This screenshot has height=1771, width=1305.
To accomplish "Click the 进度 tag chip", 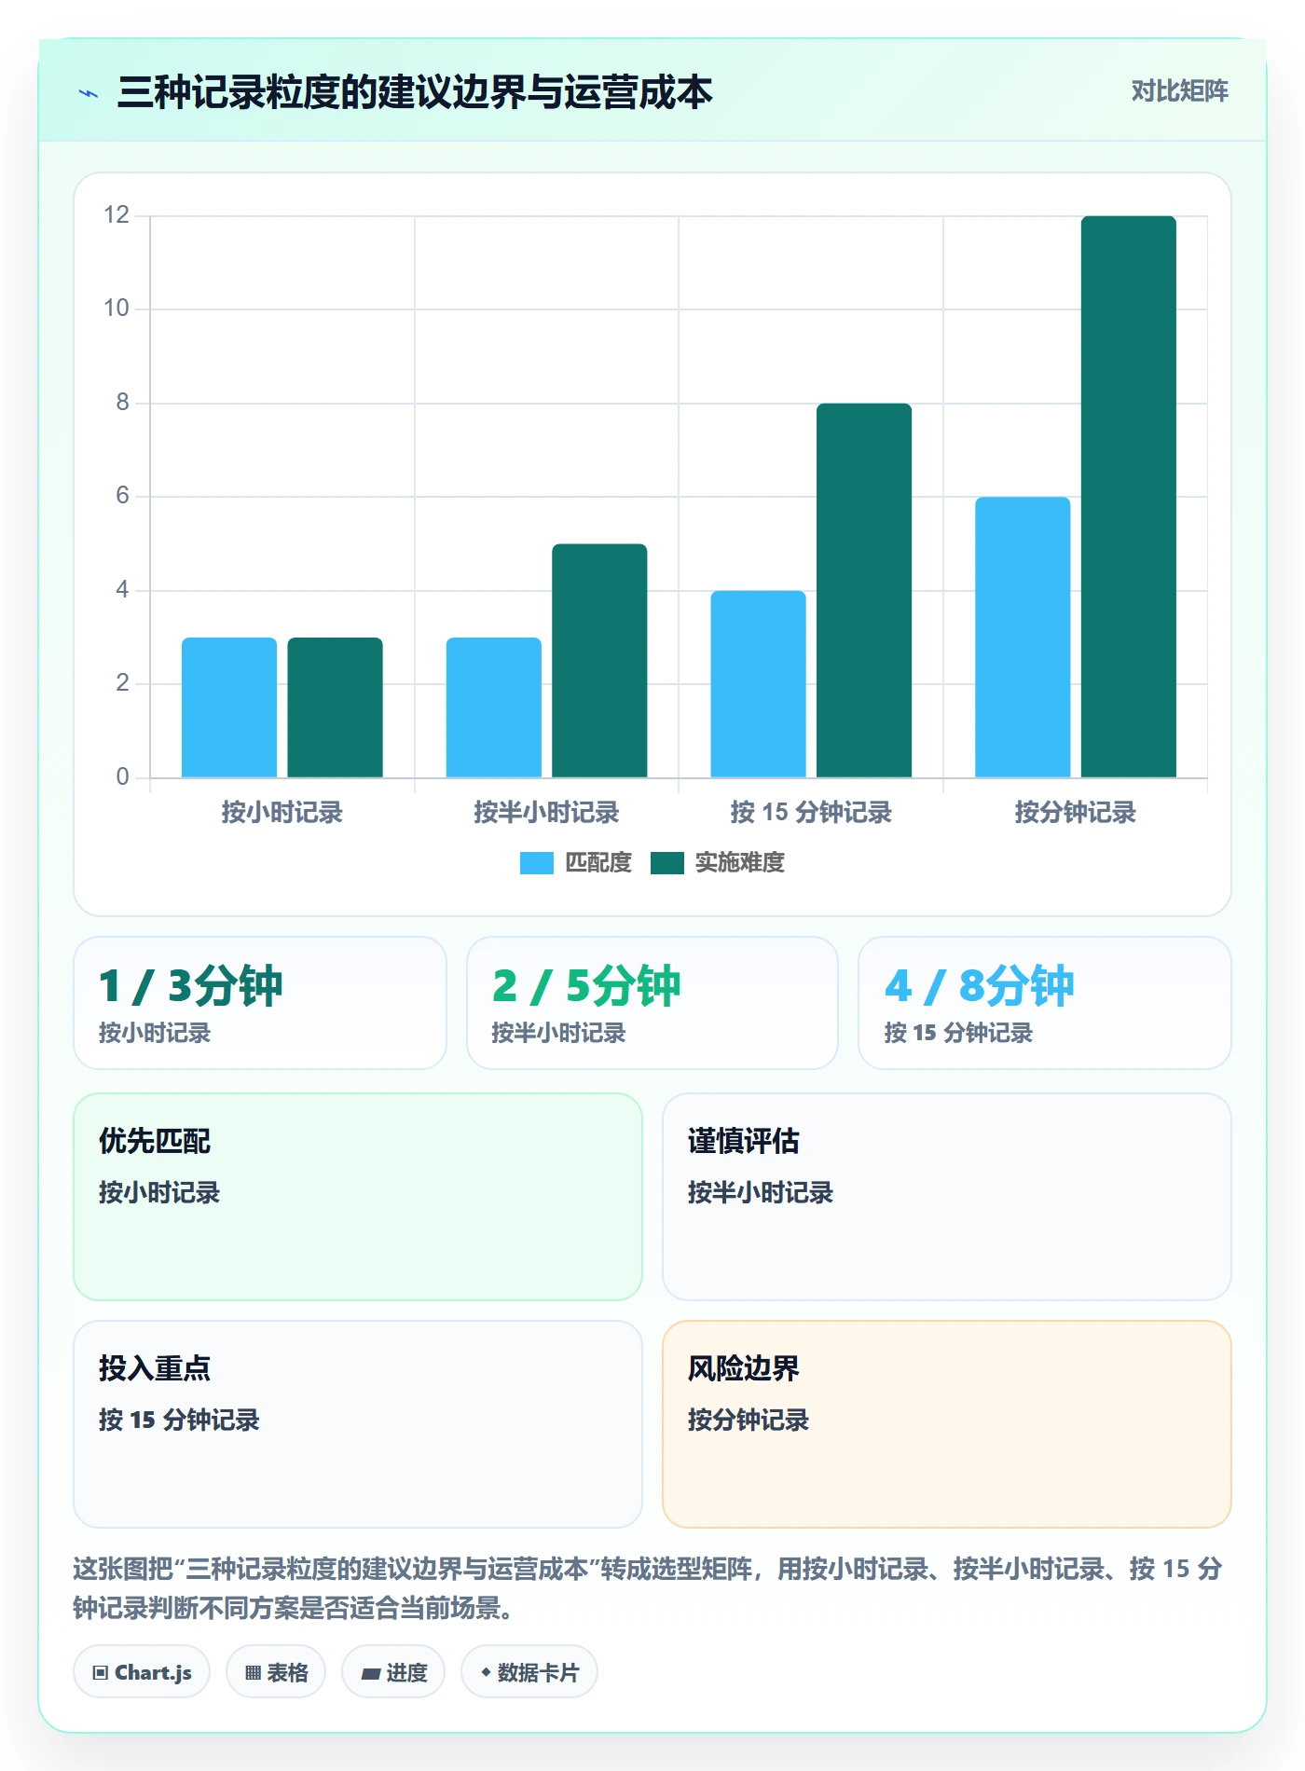I will [x=393, y=1672].
